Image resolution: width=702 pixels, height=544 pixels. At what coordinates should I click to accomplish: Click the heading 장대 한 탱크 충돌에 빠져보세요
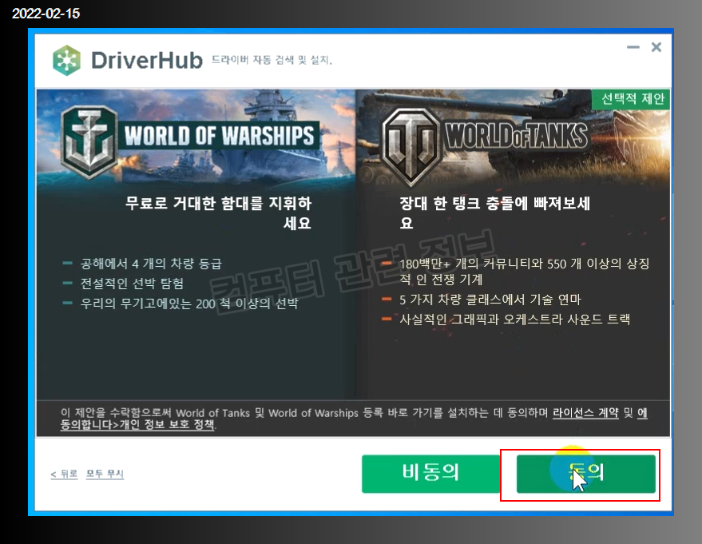pyautogui.click(x=494, y=213)
